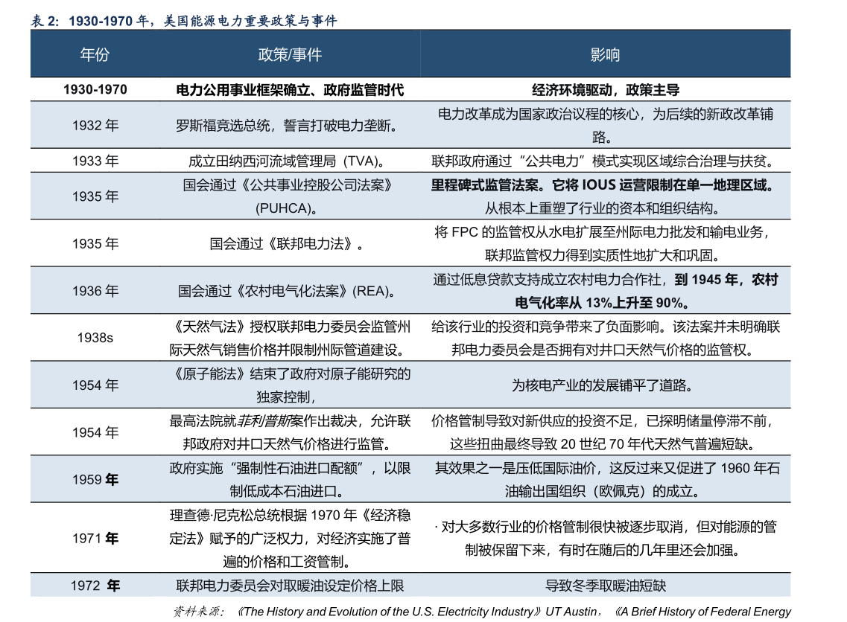Click the '价格管制导致对新供应的投资不足' cell
Image resolution: width=847 pixels, height=622 pixels.
click(605, 432)
